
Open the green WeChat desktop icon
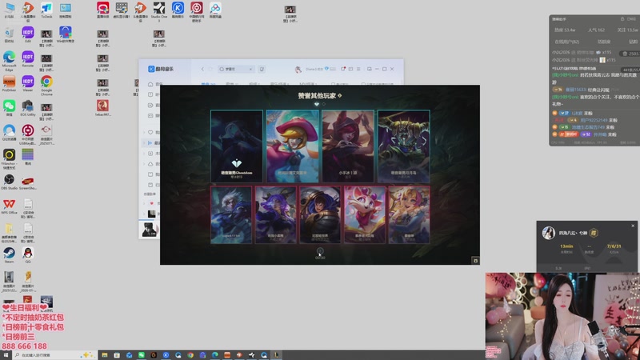pyautogui.click(x=9, y=108)
